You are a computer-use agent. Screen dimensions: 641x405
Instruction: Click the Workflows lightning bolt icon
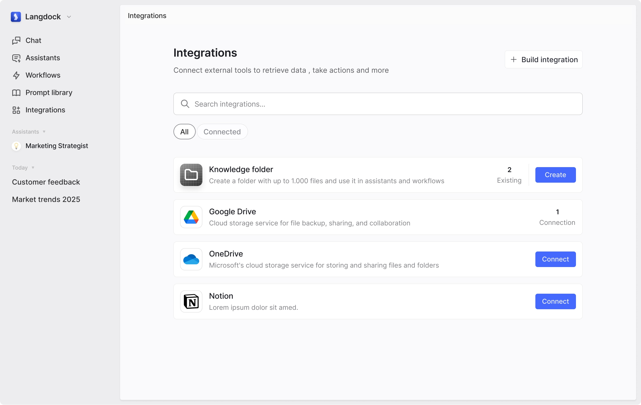pos(16,75)
